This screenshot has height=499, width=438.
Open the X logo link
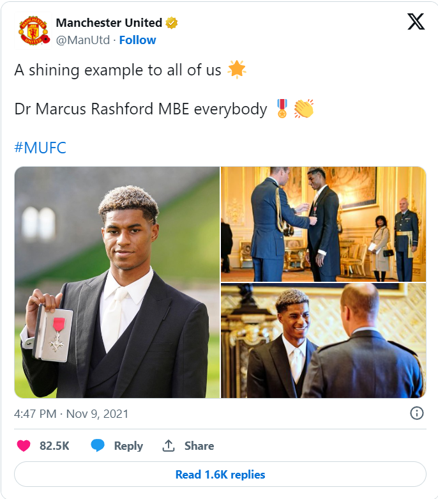pyautogui.click(x=416, y=22)
